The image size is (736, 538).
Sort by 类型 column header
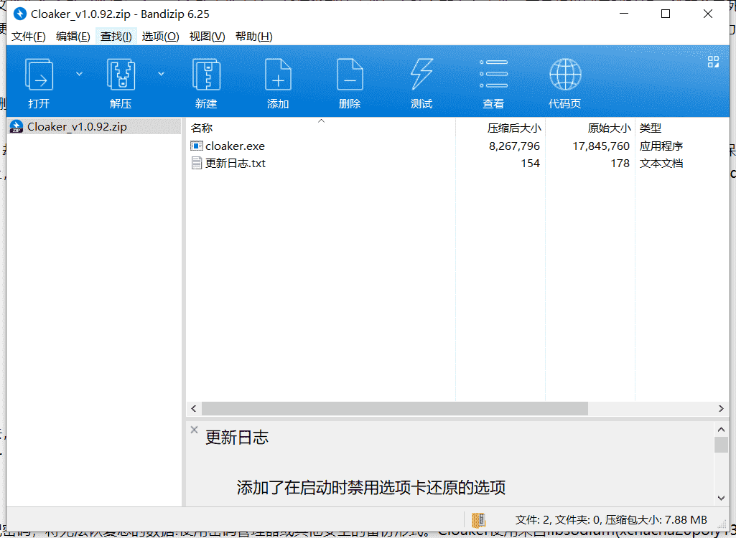pos(681,128)
